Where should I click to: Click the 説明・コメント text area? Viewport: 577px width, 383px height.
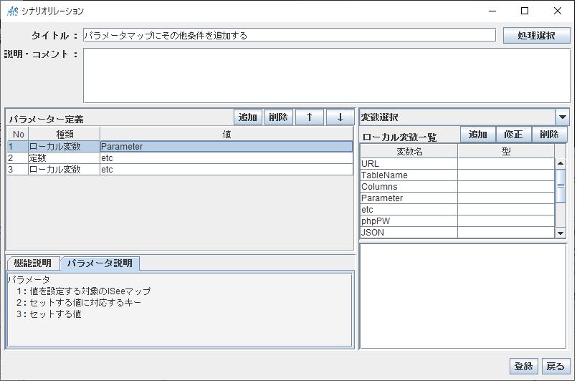[x=326, y=75]
